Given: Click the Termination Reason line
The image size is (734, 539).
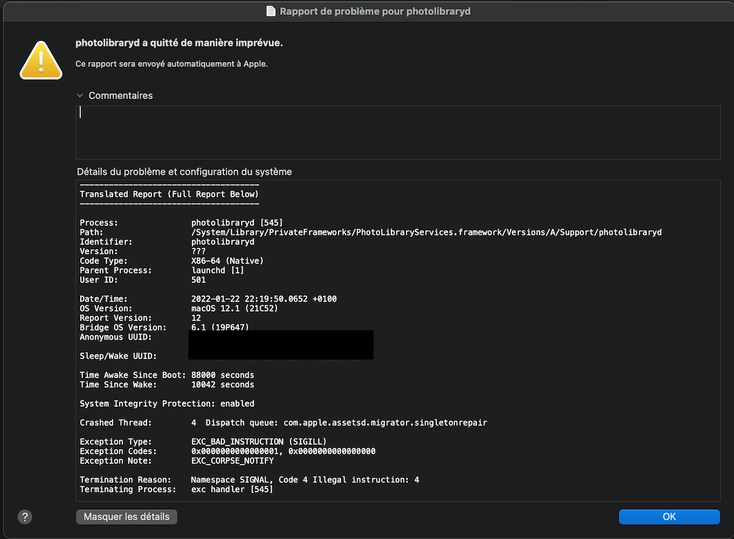Looking at the screenshot, I should (249, 480).
